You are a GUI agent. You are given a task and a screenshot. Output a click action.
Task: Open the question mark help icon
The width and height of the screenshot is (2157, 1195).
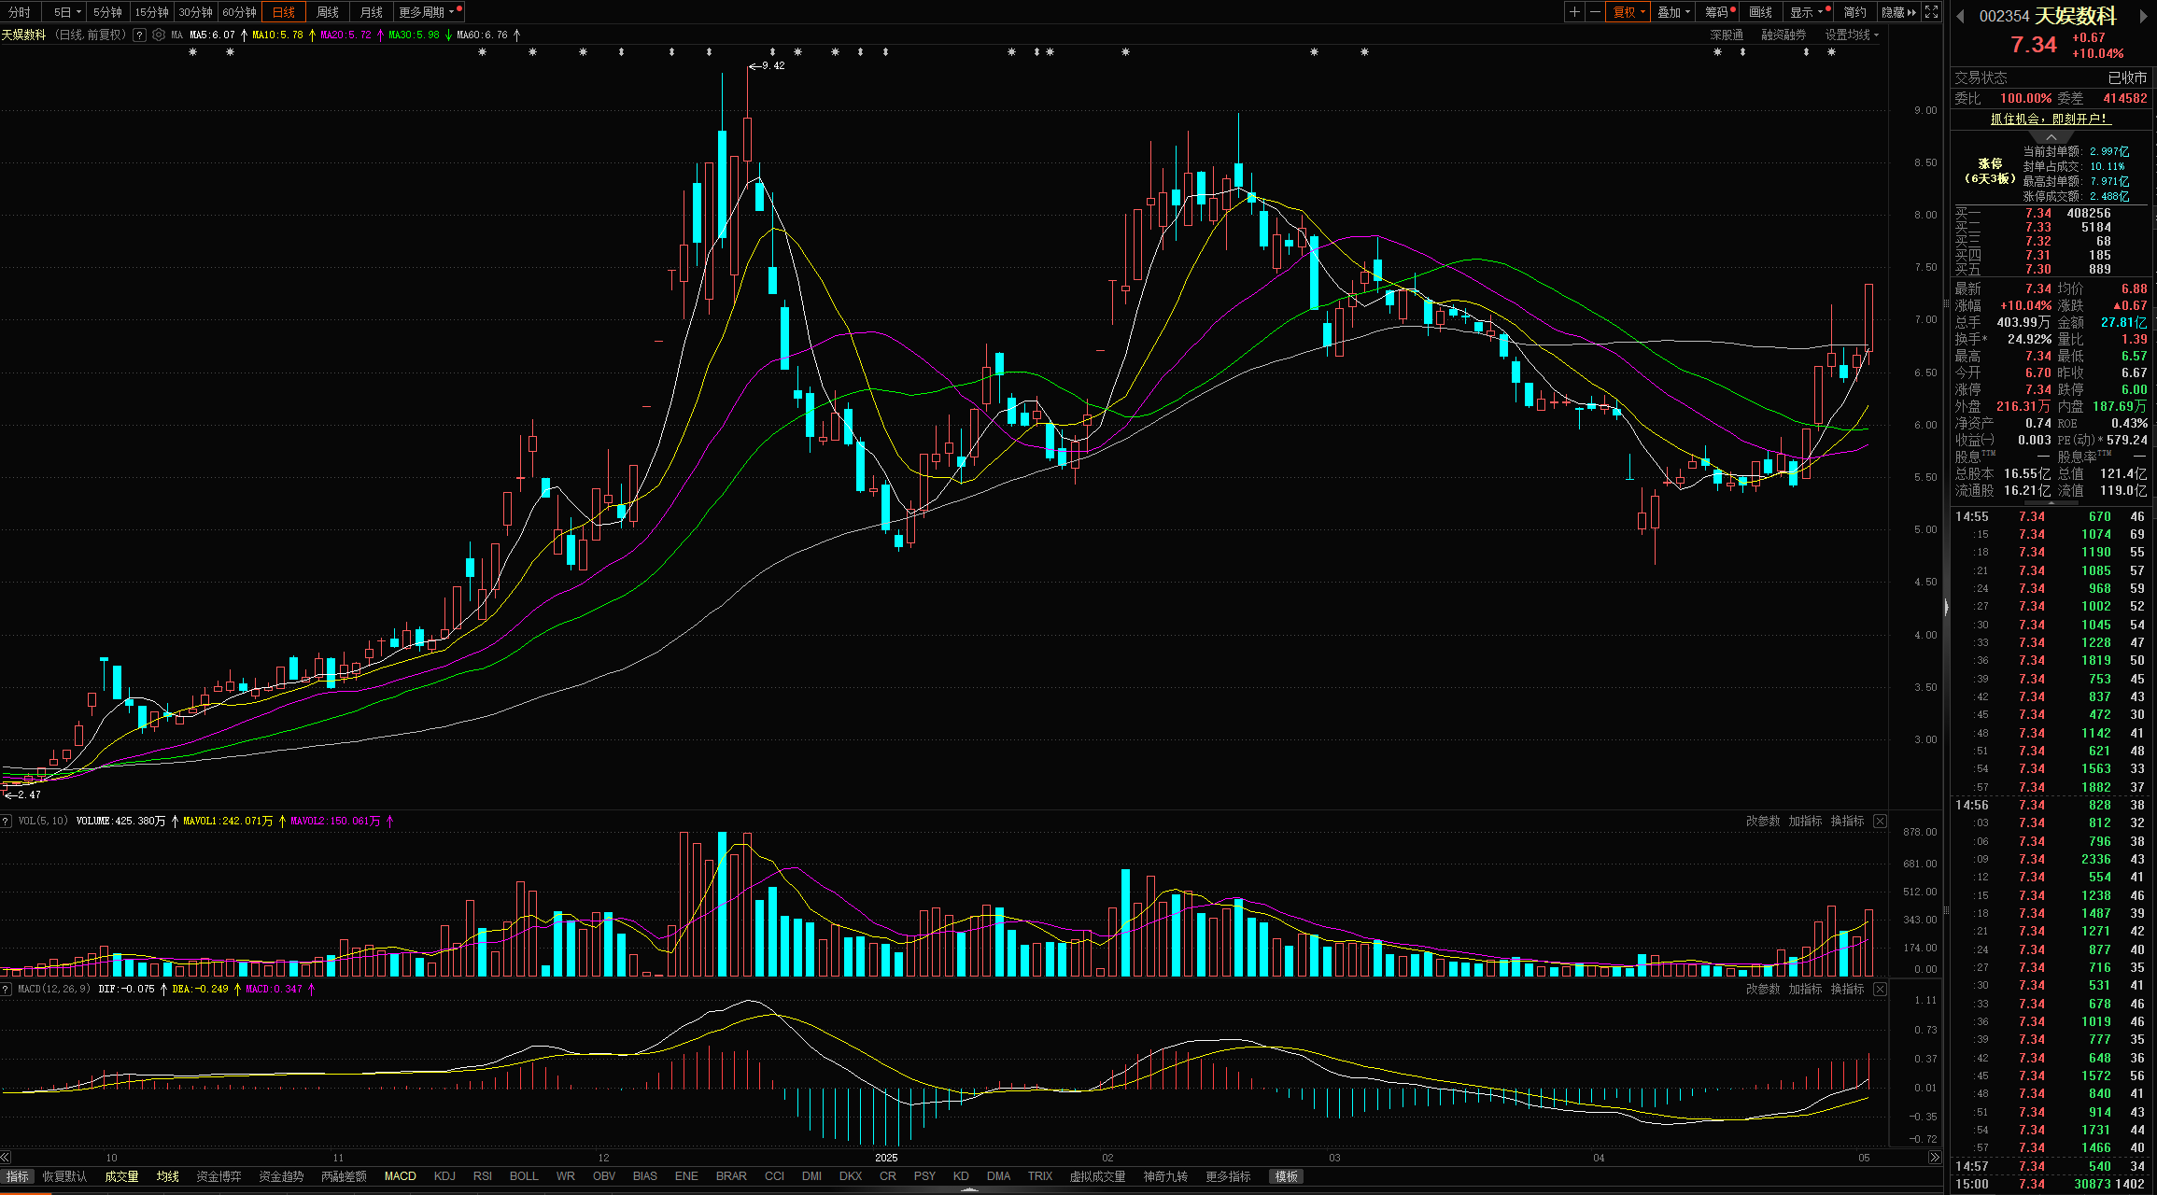139,35
